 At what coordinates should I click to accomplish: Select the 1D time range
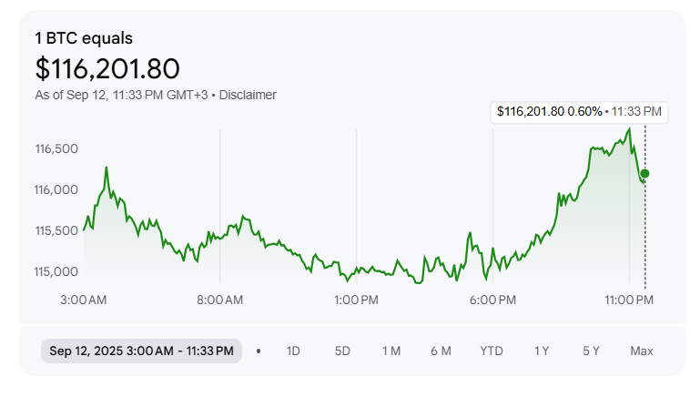pyautogui.click(x=293, y=351)
